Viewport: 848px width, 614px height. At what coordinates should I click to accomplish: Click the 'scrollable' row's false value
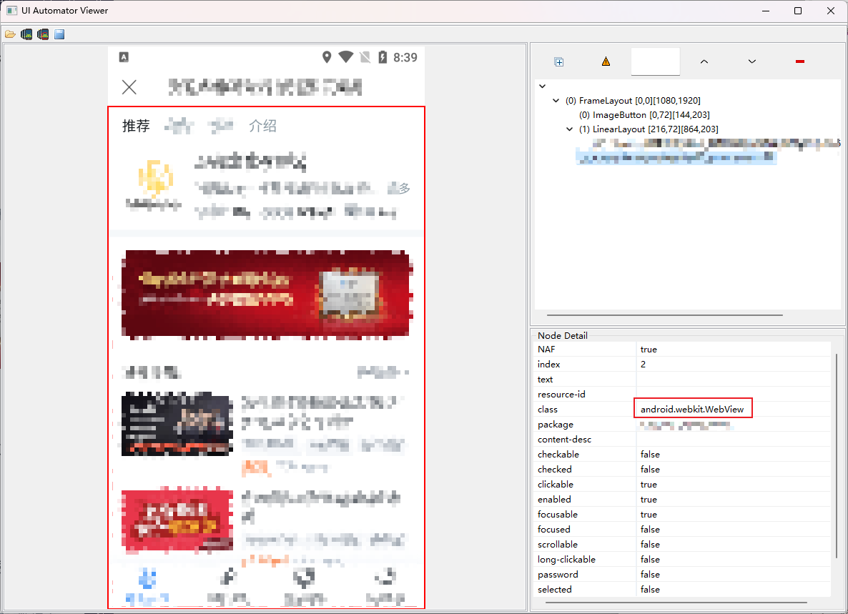(650, 544)
